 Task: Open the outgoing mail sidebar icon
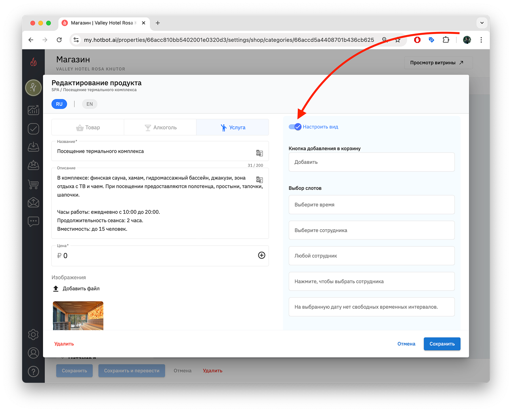[34, 202]
